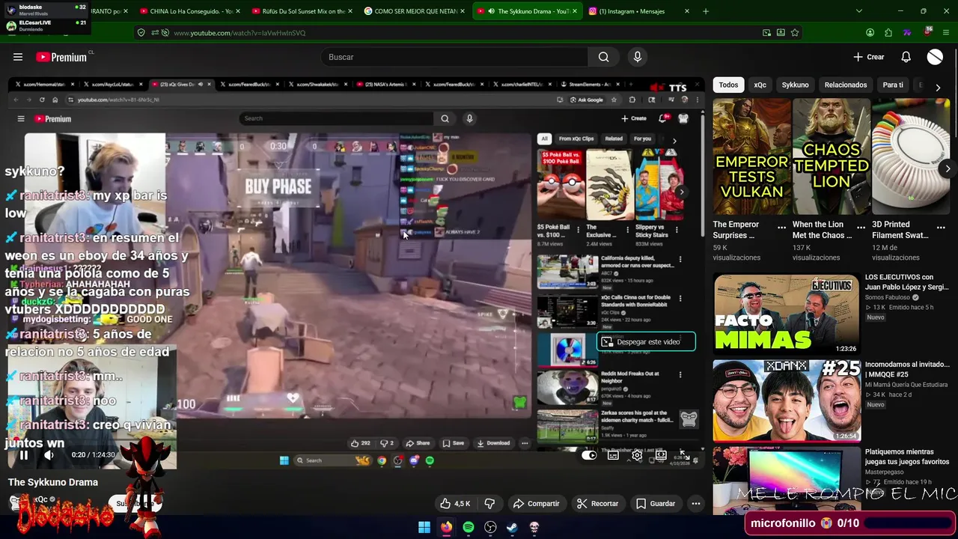Open options for When the Lion video
Viewport: 958px width, 539px height.
click(x=861, y=228)
